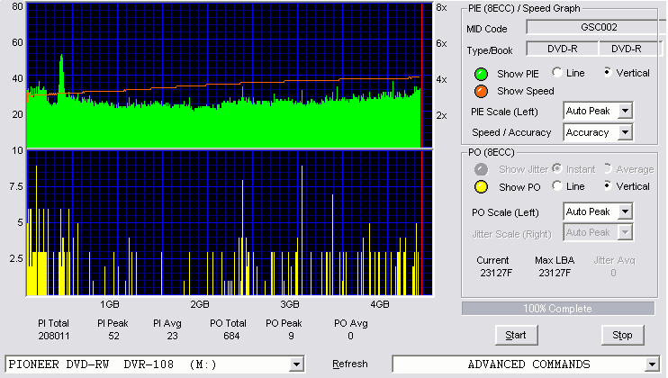Click the Show PIE label
668x378 pixels.
click(x=518, y=74)
